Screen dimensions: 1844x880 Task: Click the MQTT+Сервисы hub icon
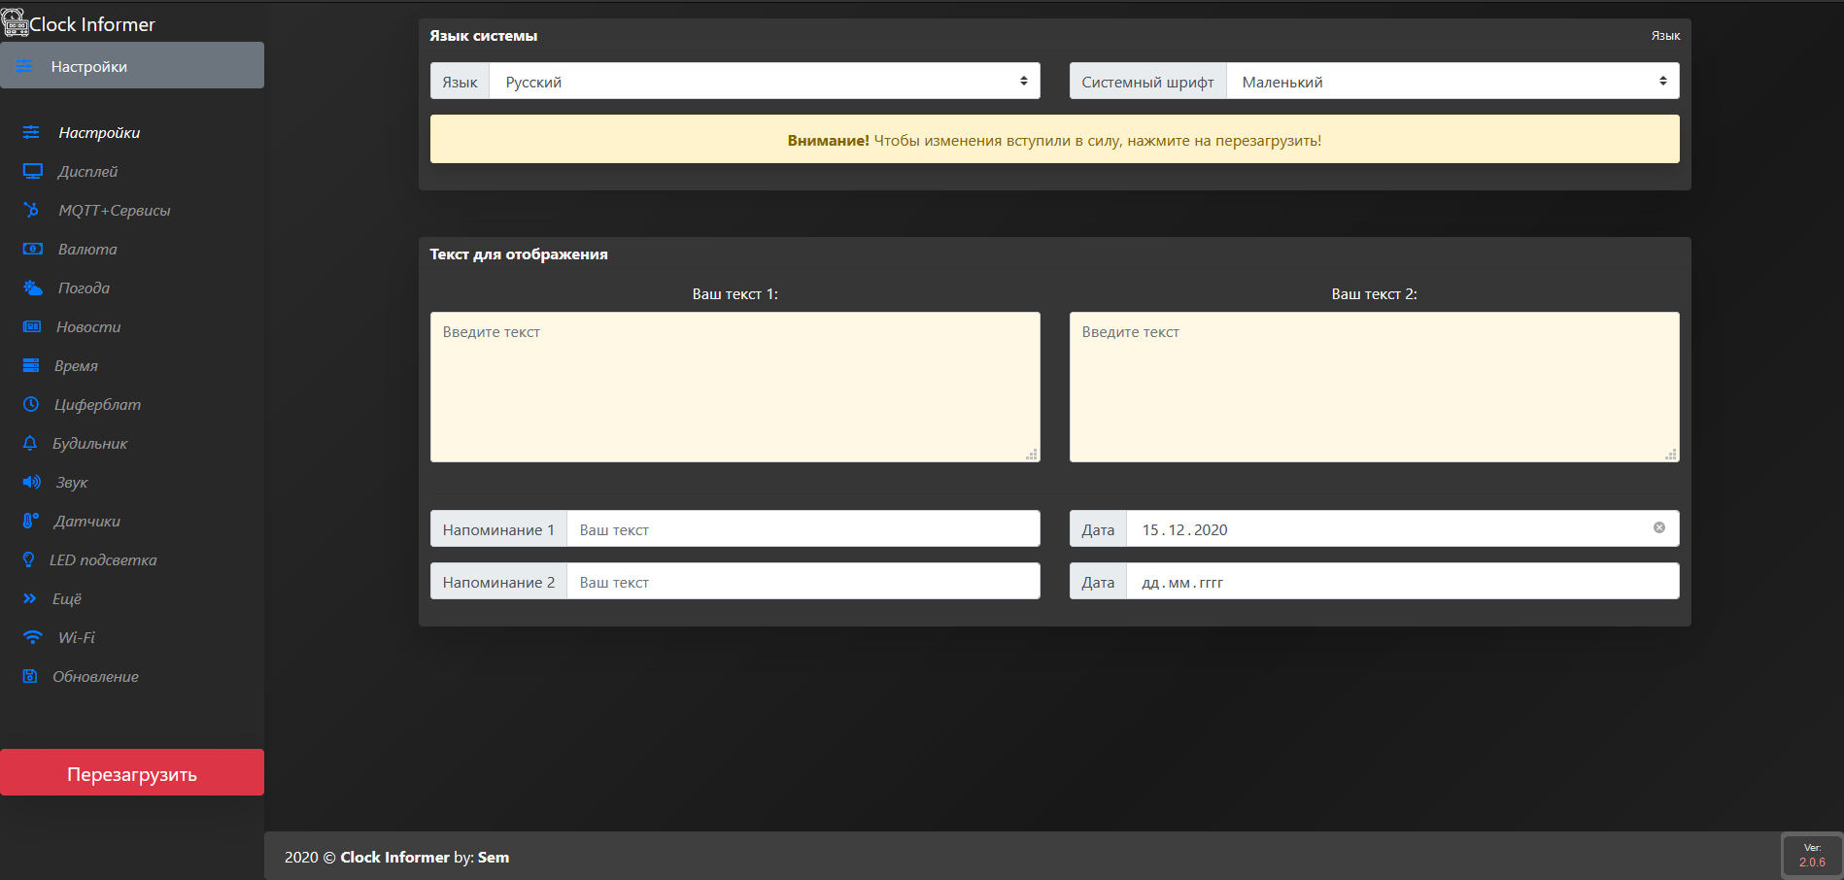coord(32,210)
